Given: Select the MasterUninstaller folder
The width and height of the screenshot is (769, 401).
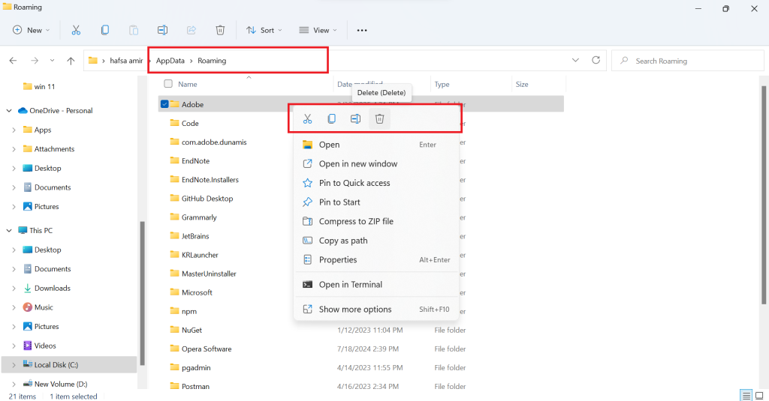Looking at the screenshot, I should tap(209, 274).
